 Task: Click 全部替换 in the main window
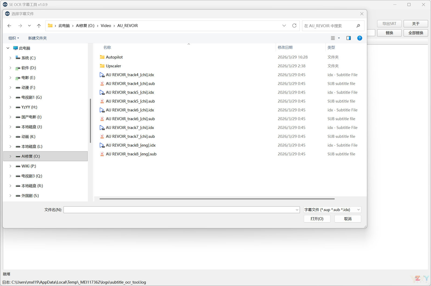[x=416, y=33]
